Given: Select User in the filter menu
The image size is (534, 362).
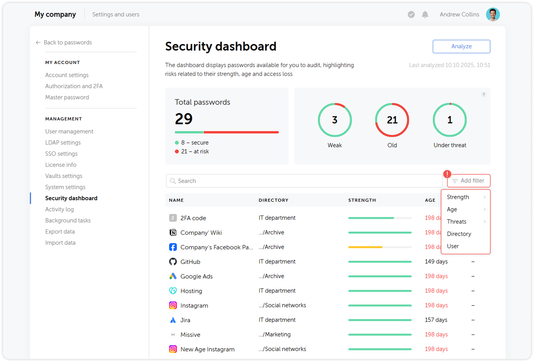Looking at the screenshot, I should (453, 246).
